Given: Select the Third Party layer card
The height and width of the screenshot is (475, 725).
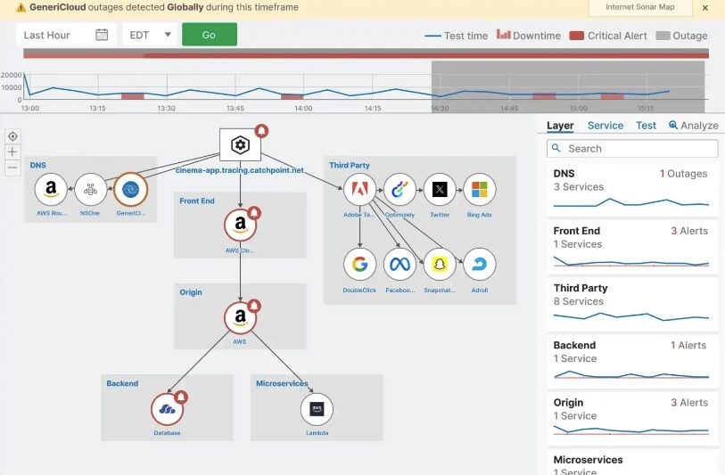Looking at the screenshot, I should (632, 304).
